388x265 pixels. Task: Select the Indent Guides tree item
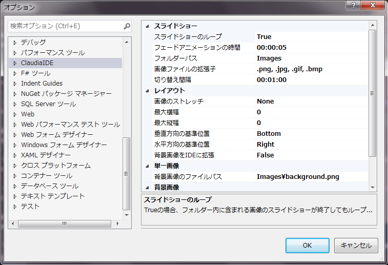coord(42,84)
